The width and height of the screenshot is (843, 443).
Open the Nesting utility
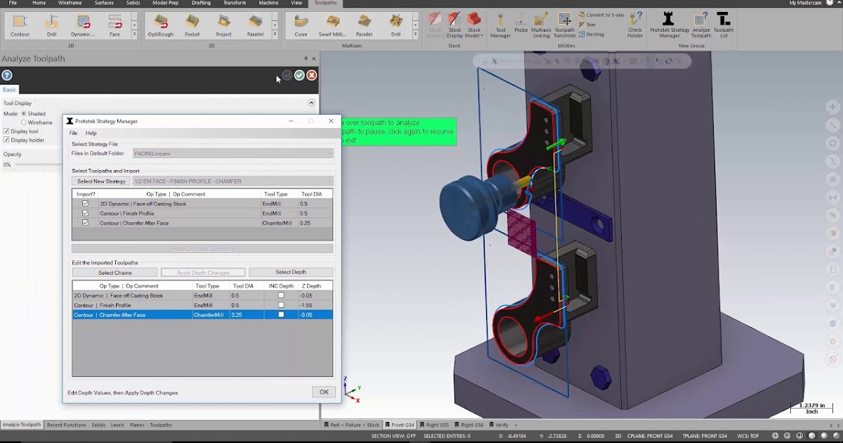(x=591, y=34)
